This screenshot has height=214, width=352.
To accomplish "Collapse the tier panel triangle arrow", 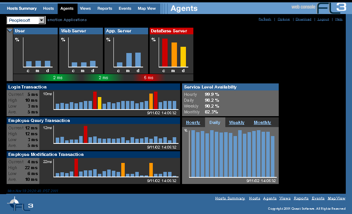I will (x=10, y=31).
